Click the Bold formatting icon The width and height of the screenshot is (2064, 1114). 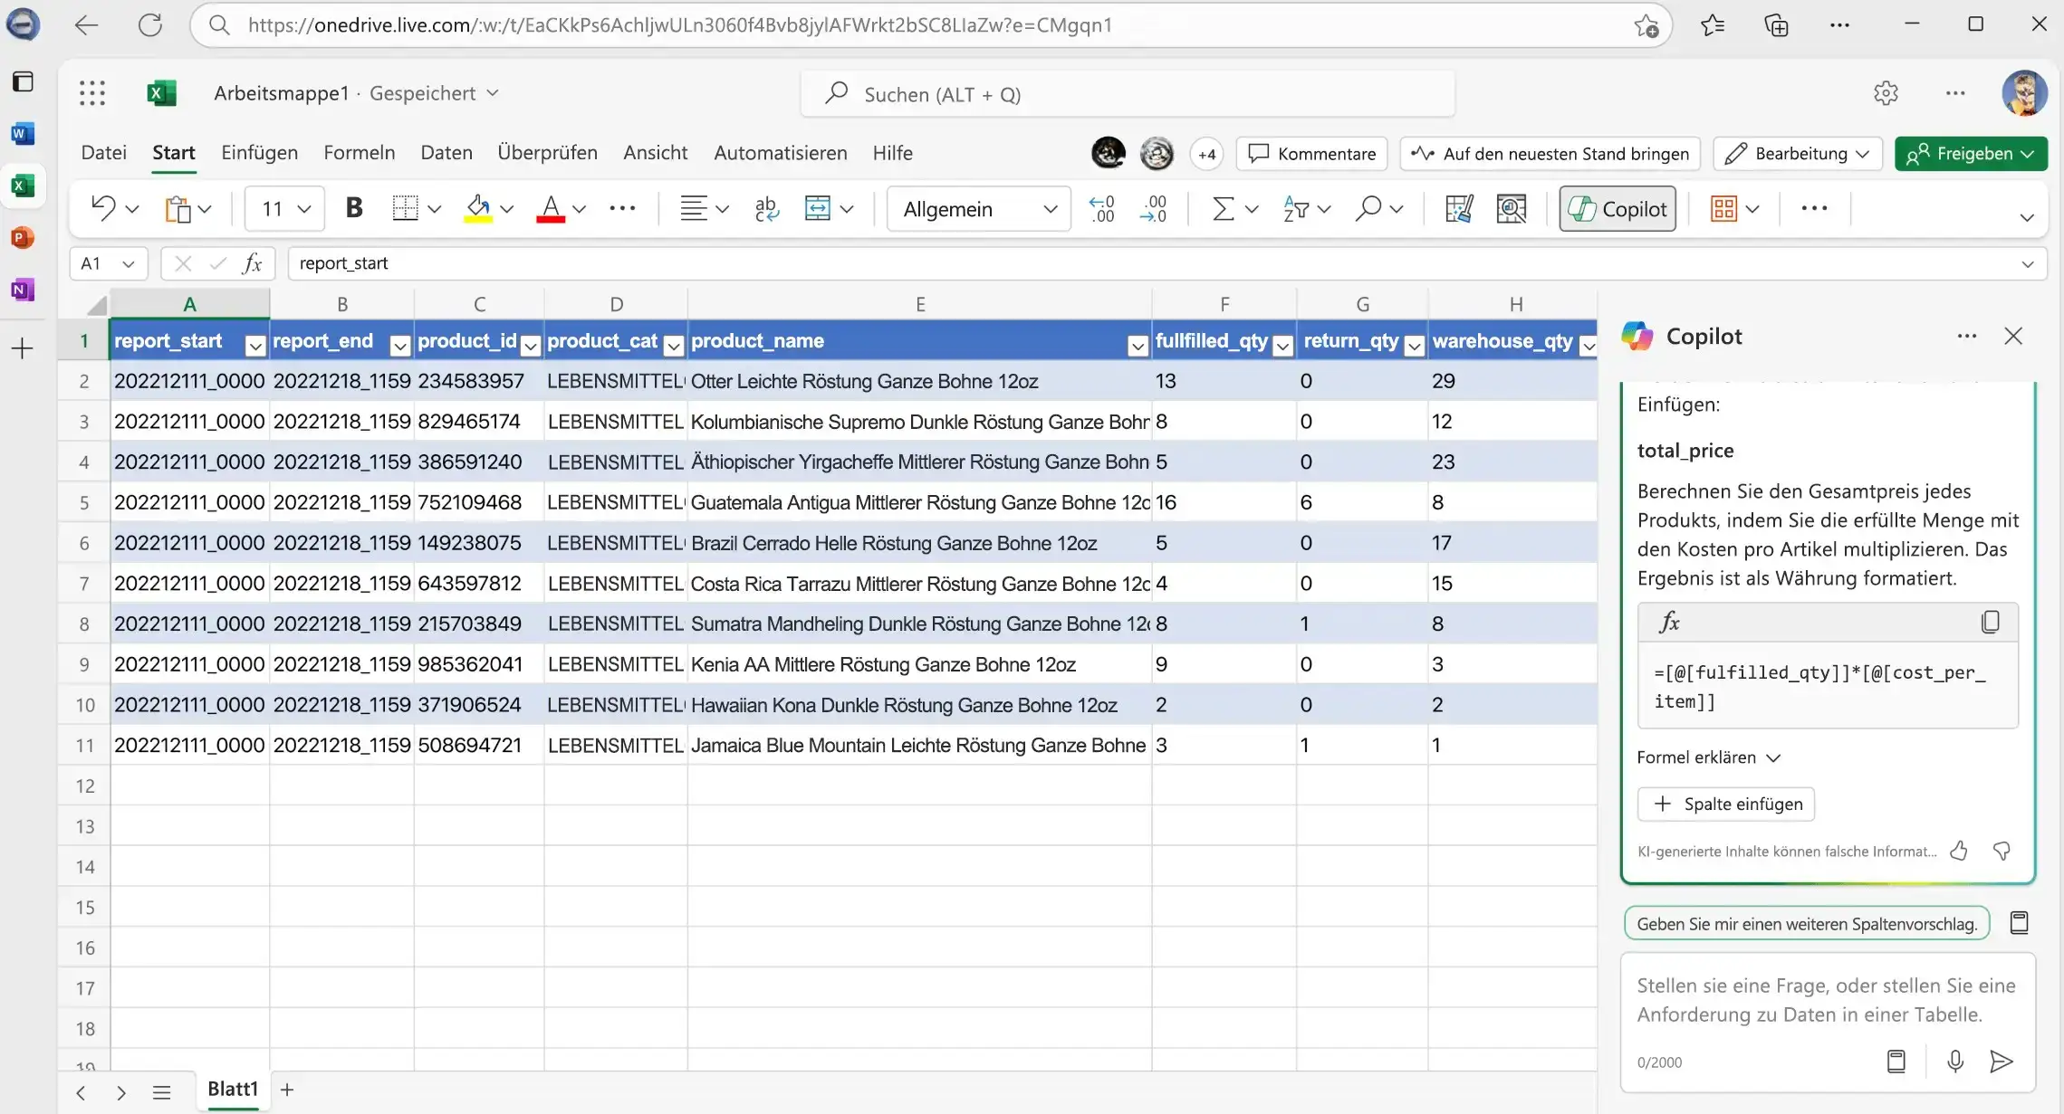354,208
